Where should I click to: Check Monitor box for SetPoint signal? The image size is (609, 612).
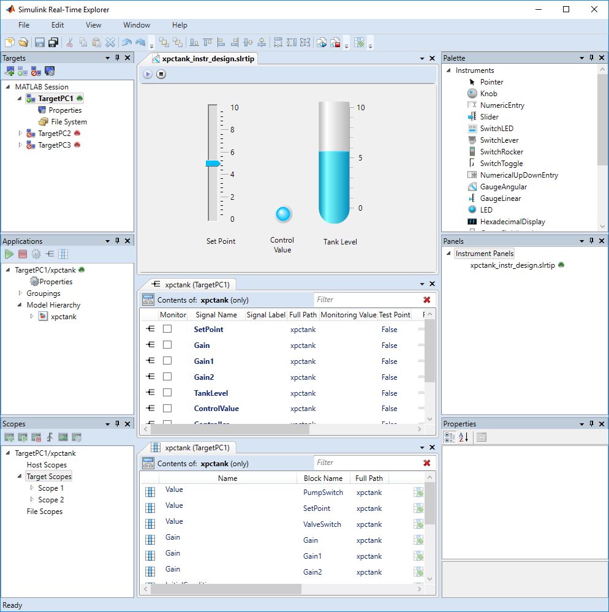pyautogui.click(x=167, y=329)
